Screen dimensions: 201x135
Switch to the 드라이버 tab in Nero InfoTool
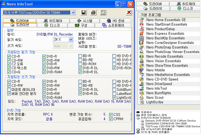[19, 21]
